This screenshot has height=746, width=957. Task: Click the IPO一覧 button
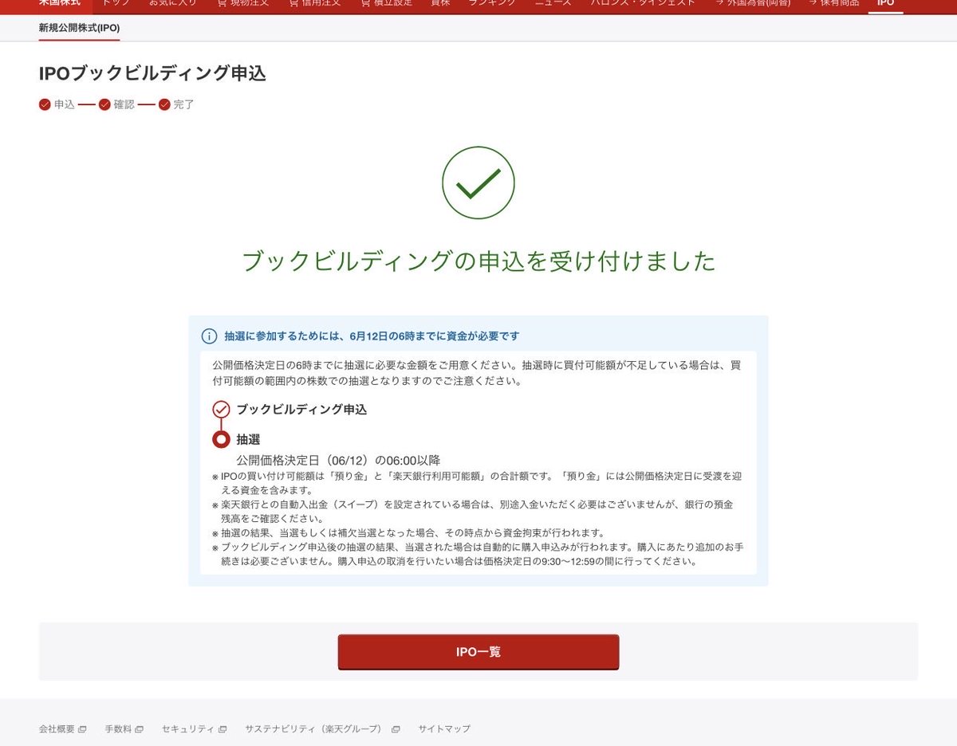click(x=478, y=652)
